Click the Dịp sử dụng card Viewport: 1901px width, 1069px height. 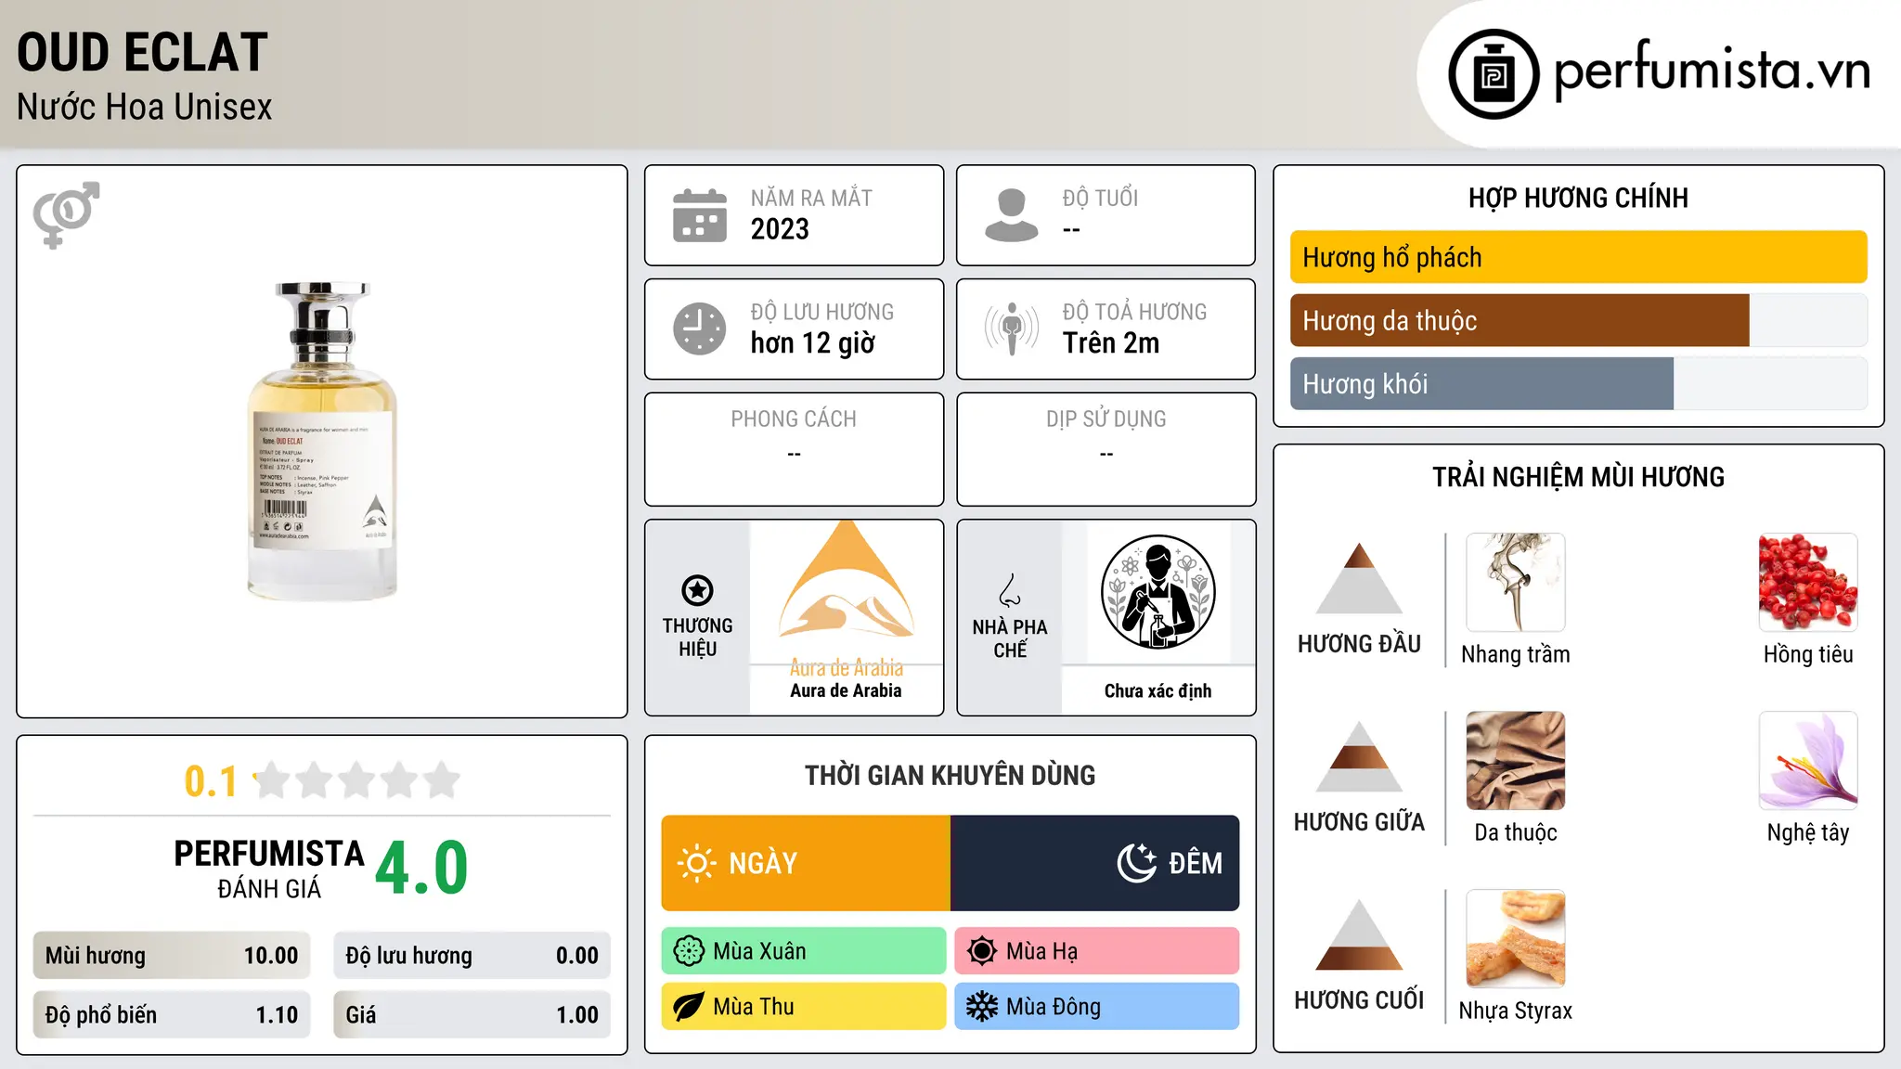tap(1106, 449)
